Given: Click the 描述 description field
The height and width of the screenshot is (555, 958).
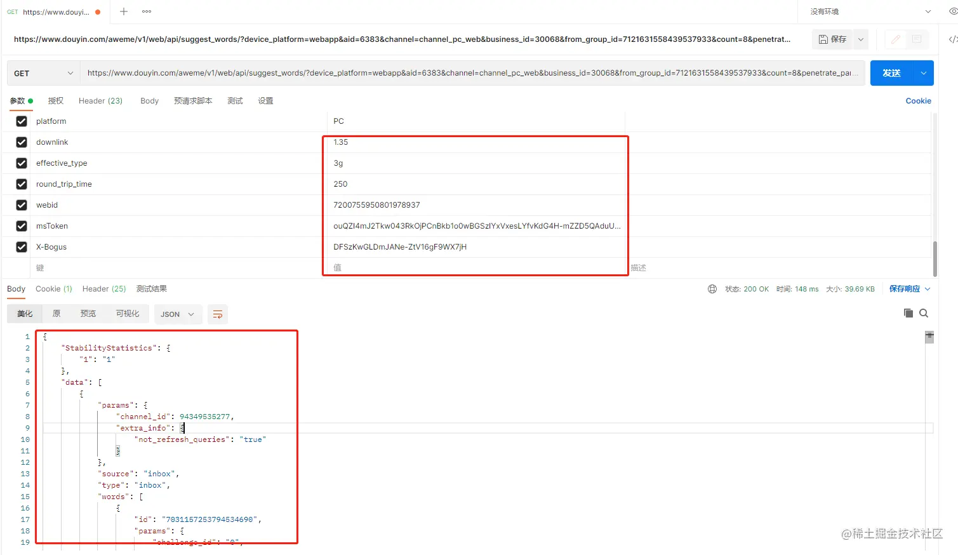Looking at the screenshot, I should tap(778, 268).
